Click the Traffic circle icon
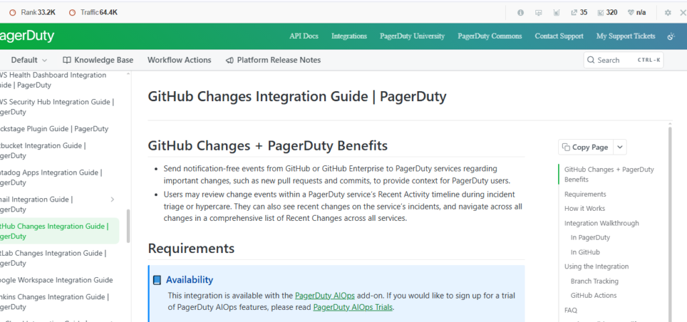This screenshot has width=687, height=322. coord(72,13)
